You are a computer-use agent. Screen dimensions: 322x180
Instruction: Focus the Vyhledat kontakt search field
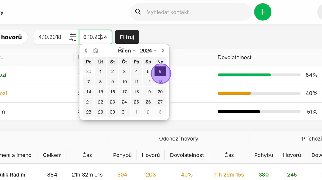pyautogui.click(x=195, y=12)
